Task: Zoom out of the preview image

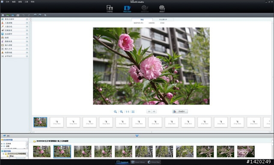Action: [x=115, y=112]
